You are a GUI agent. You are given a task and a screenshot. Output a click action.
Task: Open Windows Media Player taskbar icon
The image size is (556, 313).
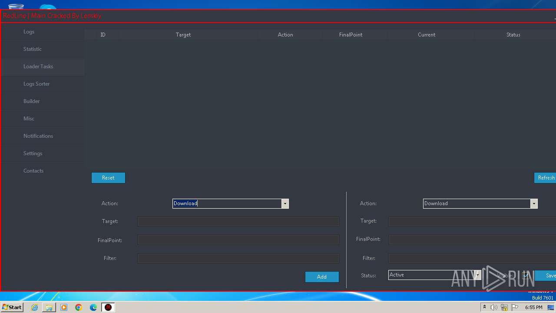(x=64, y=307)
